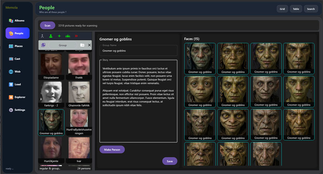Select the Ghaimmle Føhhlk thumbnail

[79, 94]
